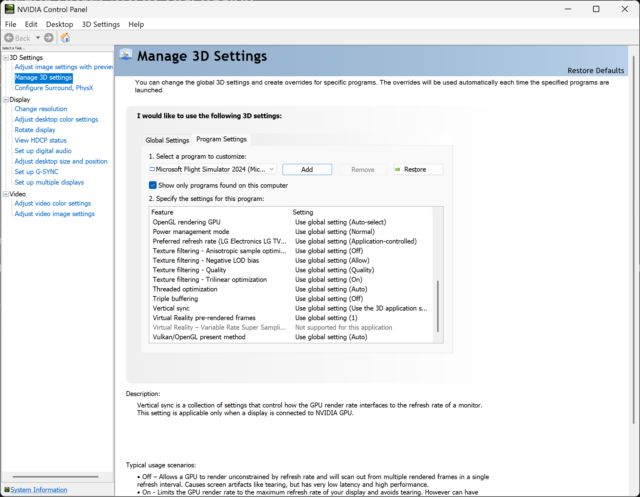Open Adjust image settings with preview

(64, 67)
